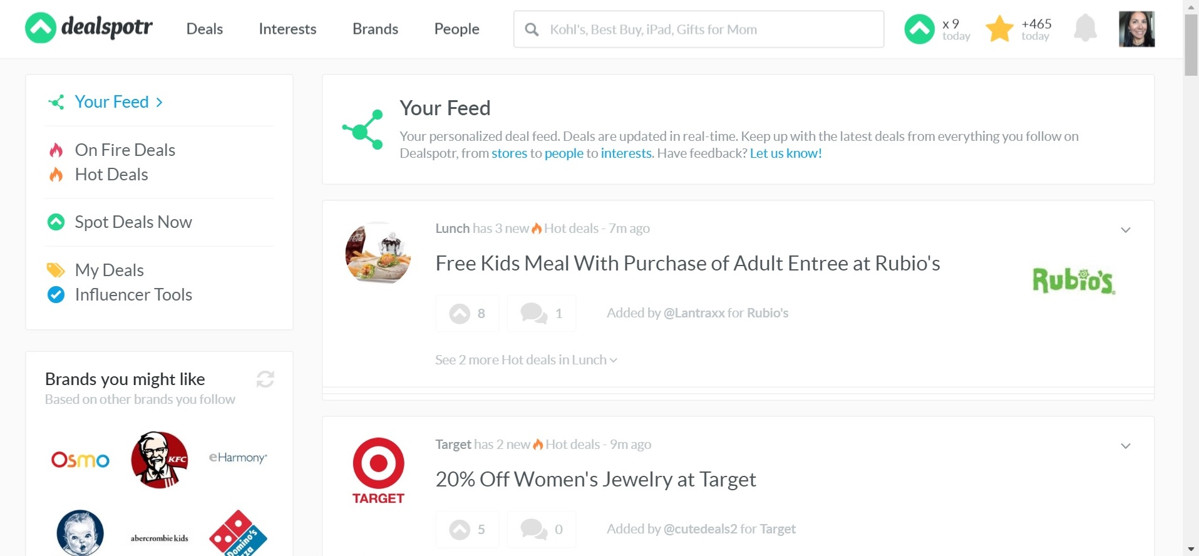Image resolution: width=1199 pixels, height=556 pixels.
Task: Go to the Brands menu
Action: [375, 29]
